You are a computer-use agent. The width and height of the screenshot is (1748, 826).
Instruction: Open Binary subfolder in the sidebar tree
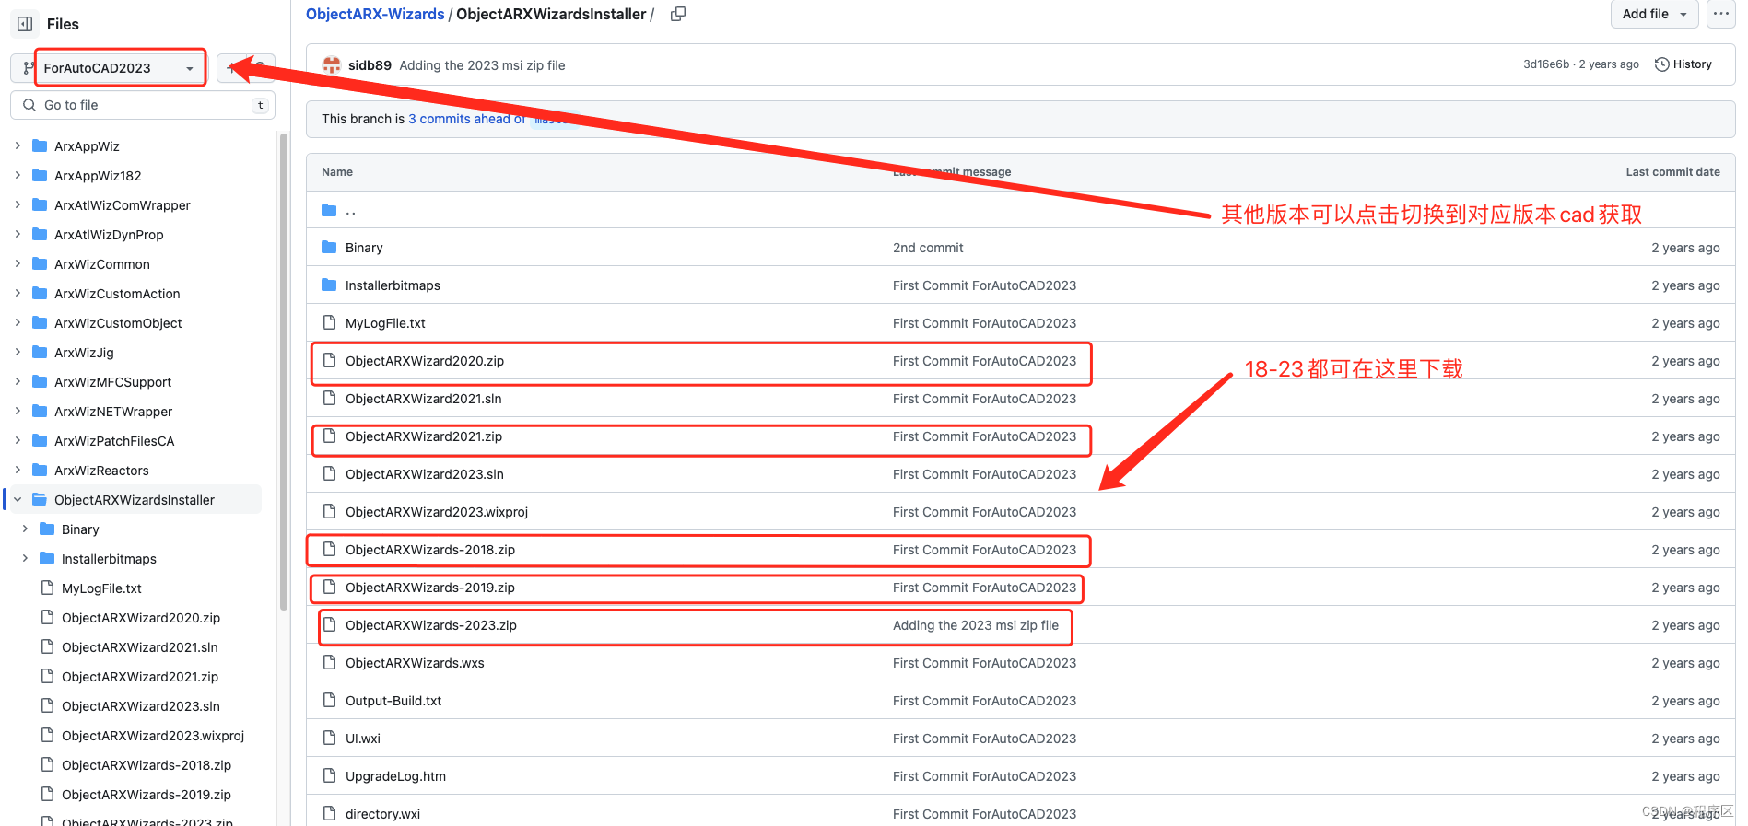coord(80,529)
